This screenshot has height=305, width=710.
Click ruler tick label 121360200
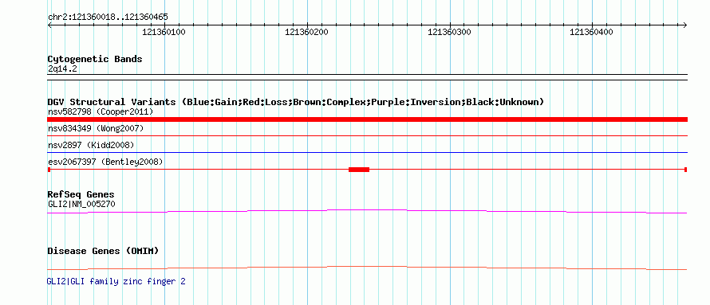tap(306, 32)
